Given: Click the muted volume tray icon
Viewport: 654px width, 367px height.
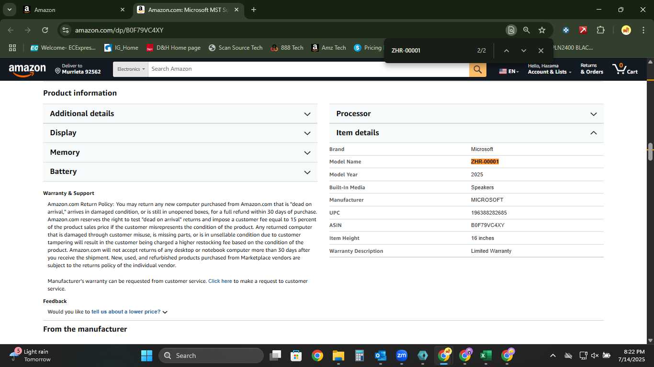Looking at the screenshot, I should pyautogui.click(x=595, y=356).
